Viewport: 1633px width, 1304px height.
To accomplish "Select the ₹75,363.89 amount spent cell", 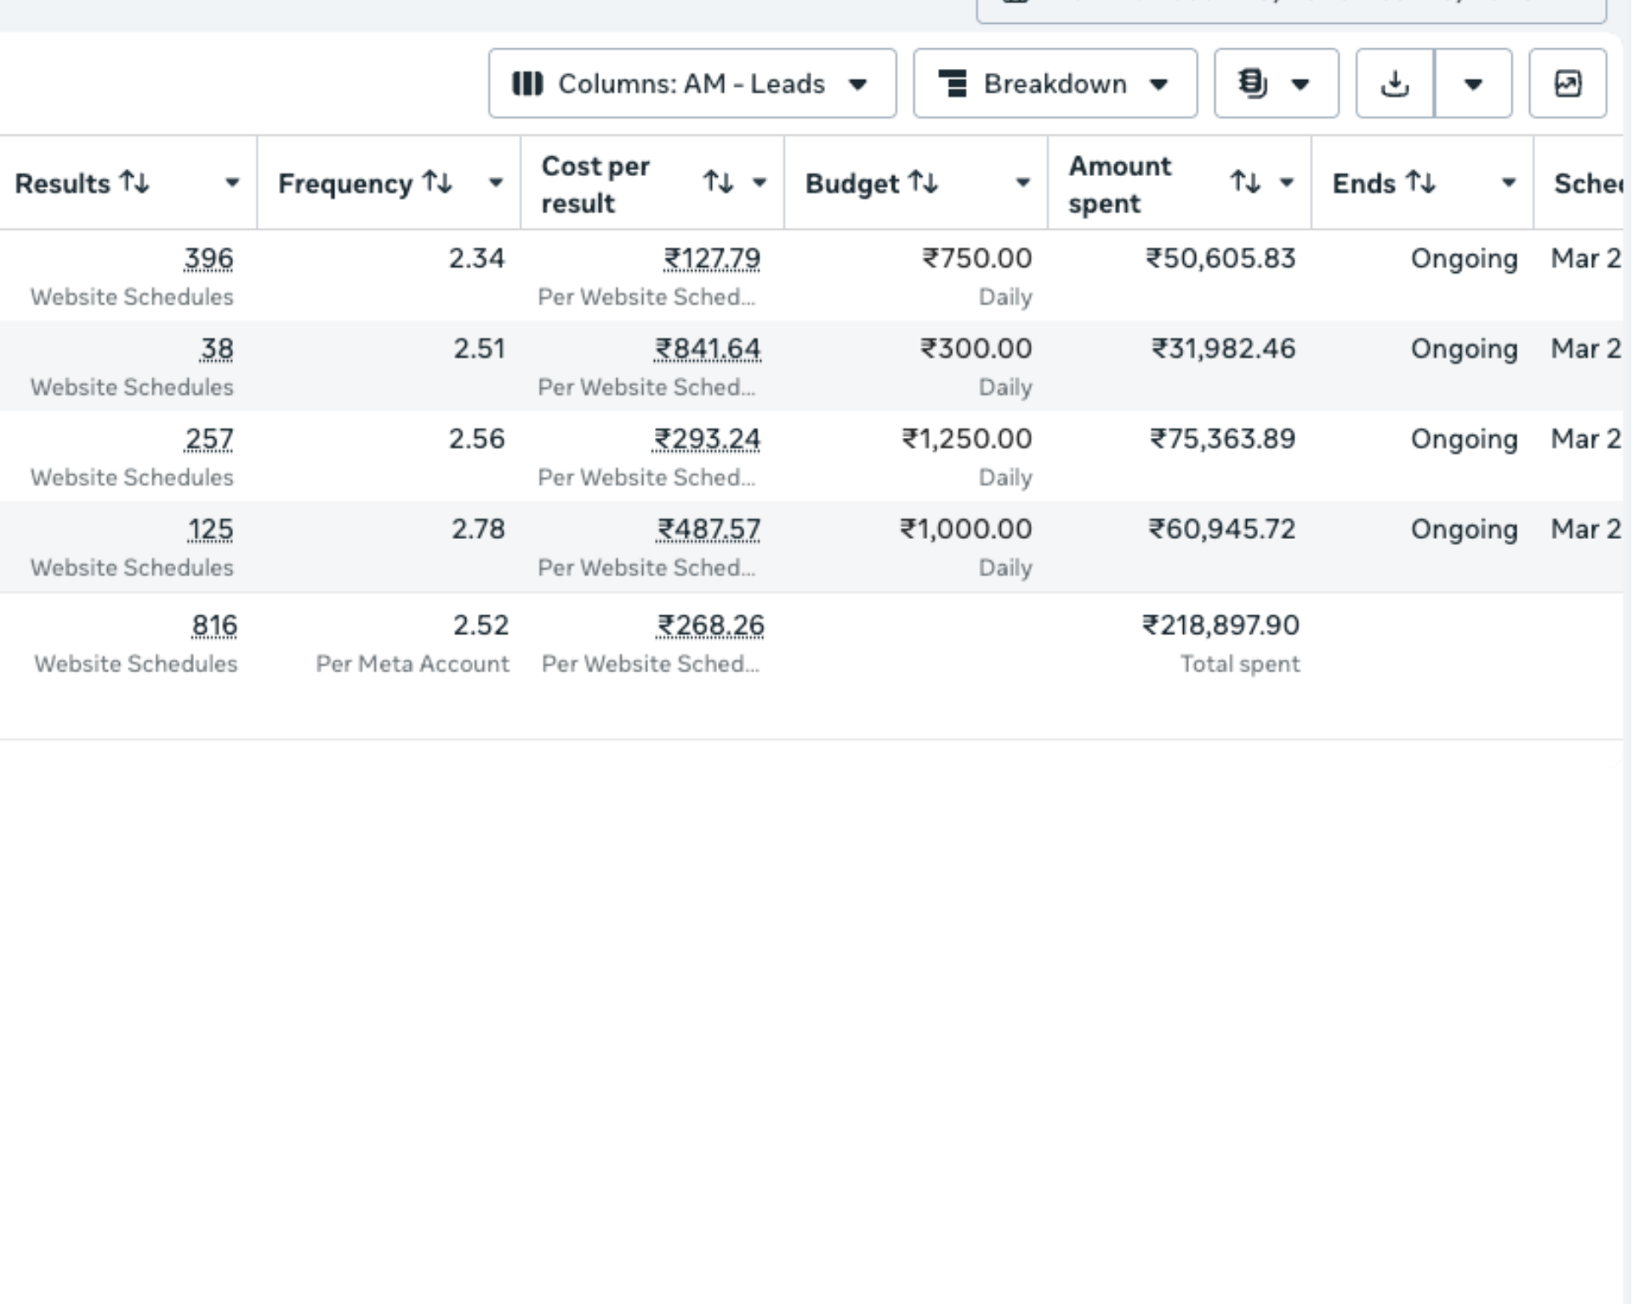I will pyautogui.click(x=1223, y=439).
